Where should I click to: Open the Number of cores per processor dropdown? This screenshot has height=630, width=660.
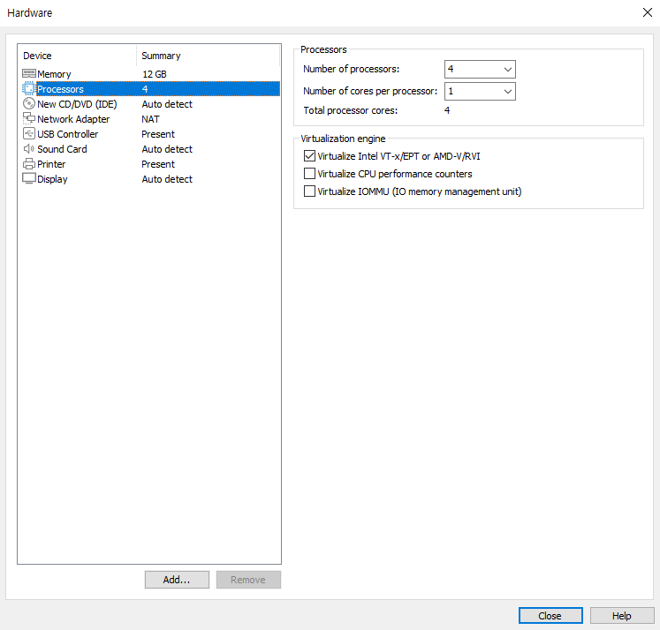pyautogui.click(x=480, y=91)
